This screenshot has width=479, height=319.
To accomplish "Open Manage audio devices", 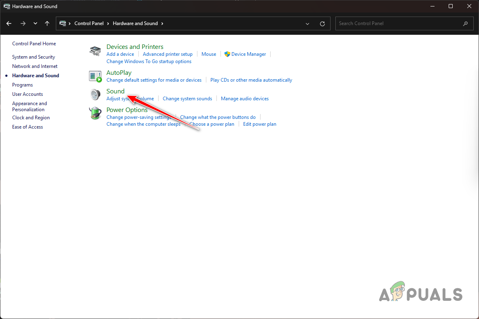I will (245, 99).
